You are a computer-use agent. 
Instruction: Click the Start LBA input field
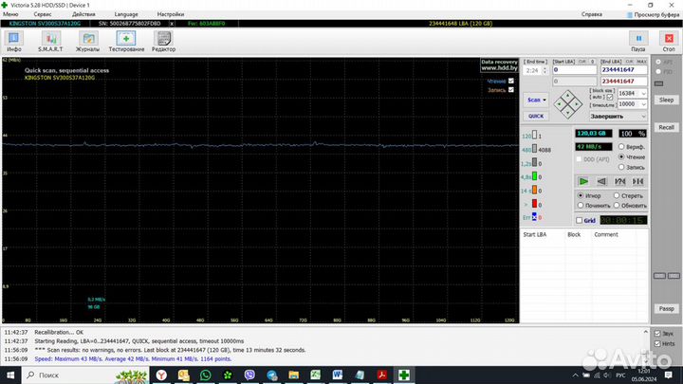575,70
